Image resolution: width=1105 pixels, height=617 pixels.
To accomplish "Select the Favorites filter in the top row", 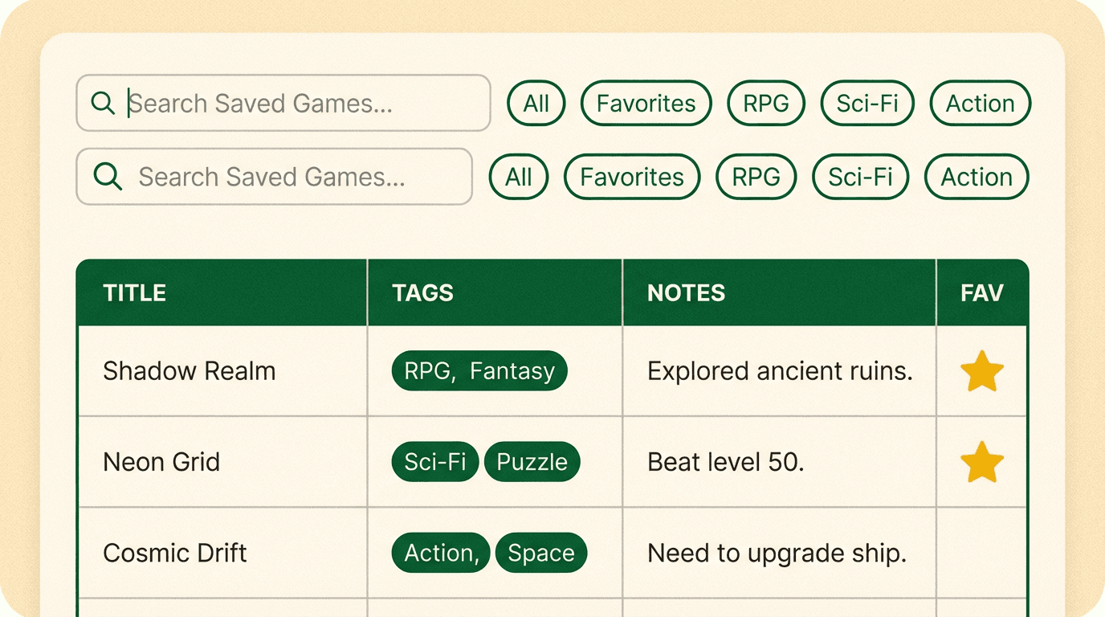I will pyautogui.click(x=646, y=103).
